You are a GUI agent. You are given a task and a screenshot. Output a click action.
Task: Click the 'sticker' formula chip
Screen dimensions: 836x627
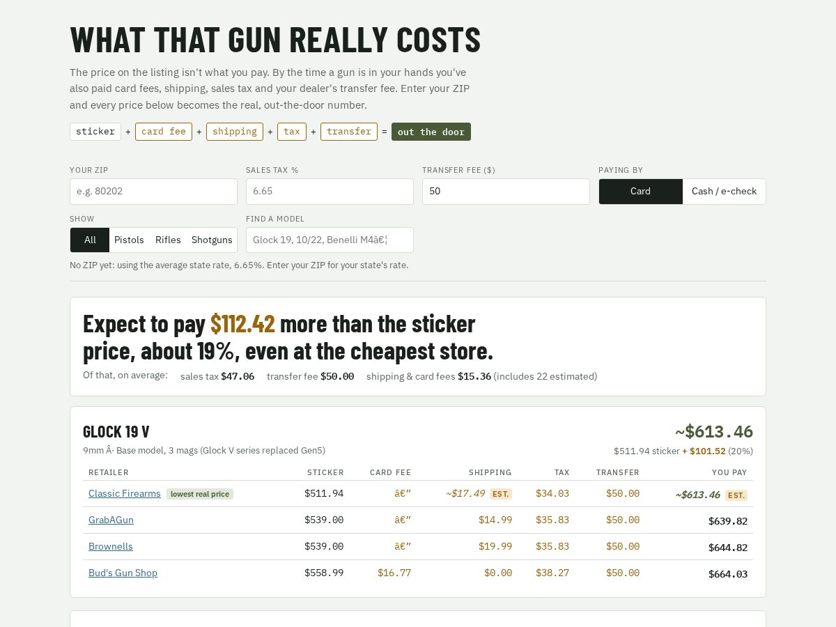click(x=95, y=132)
